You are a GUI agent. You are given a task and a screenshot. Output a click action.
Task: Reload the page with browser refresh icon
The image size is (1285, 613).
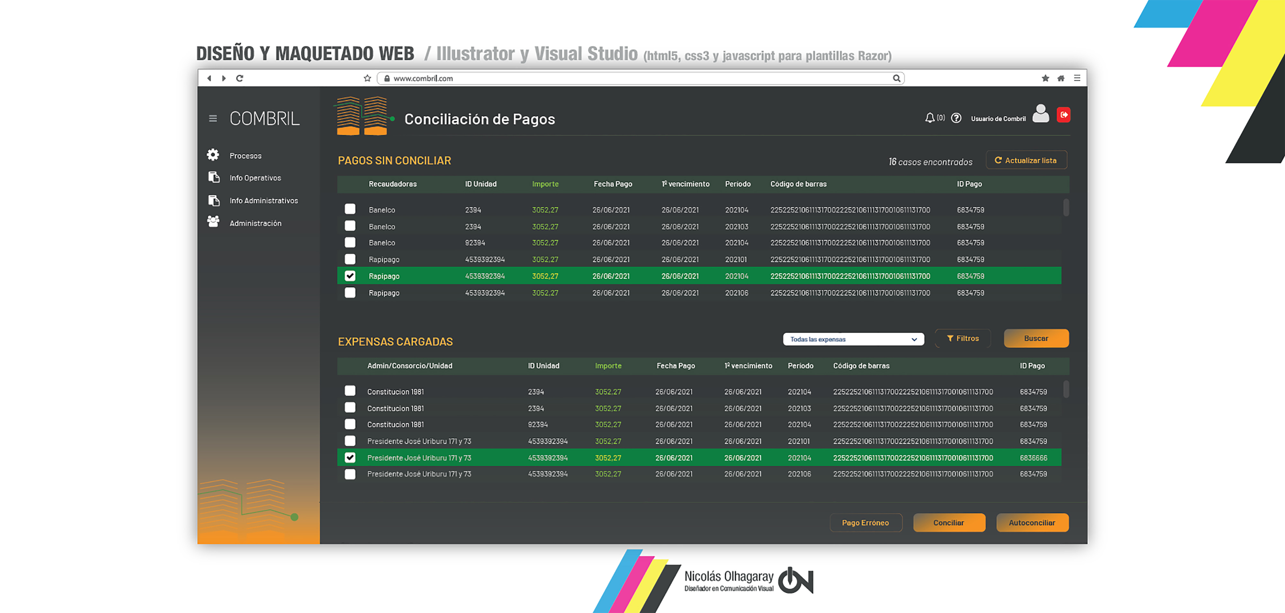click(x=239, y=78)
